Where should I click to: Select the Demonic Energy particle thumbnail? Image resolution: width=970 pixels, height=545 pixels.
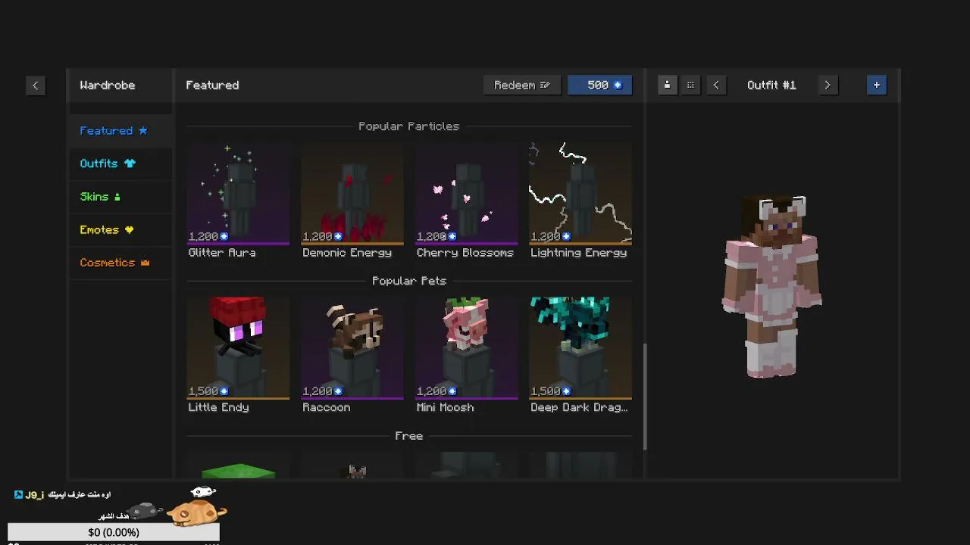coord(352,193)
